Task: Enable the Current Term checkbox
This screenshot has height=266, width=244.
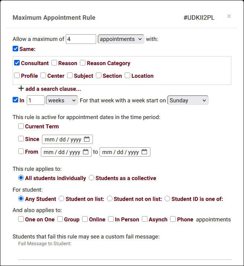Action: [21, 126]
